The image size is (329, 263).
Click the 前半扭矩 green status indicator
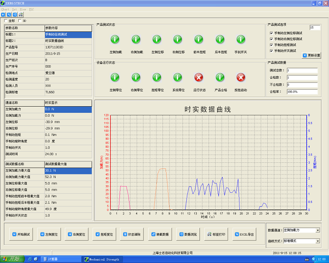tap(199, 39)
